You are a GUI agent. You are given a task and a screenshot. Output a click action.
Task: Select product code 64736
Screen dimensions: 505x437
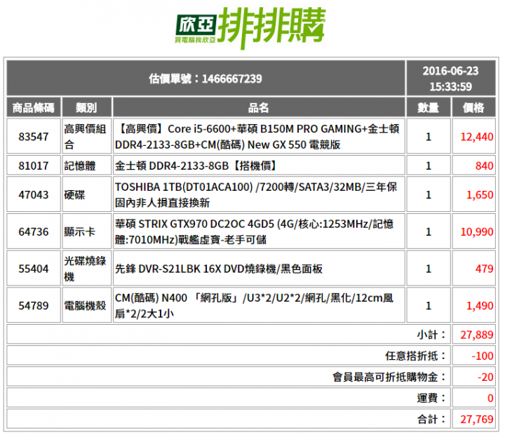(x=34, y=231)
